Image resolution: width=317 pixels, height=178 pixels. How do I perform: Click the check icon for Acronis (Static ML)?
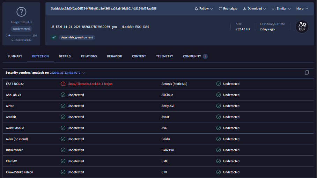pos(218,84)
